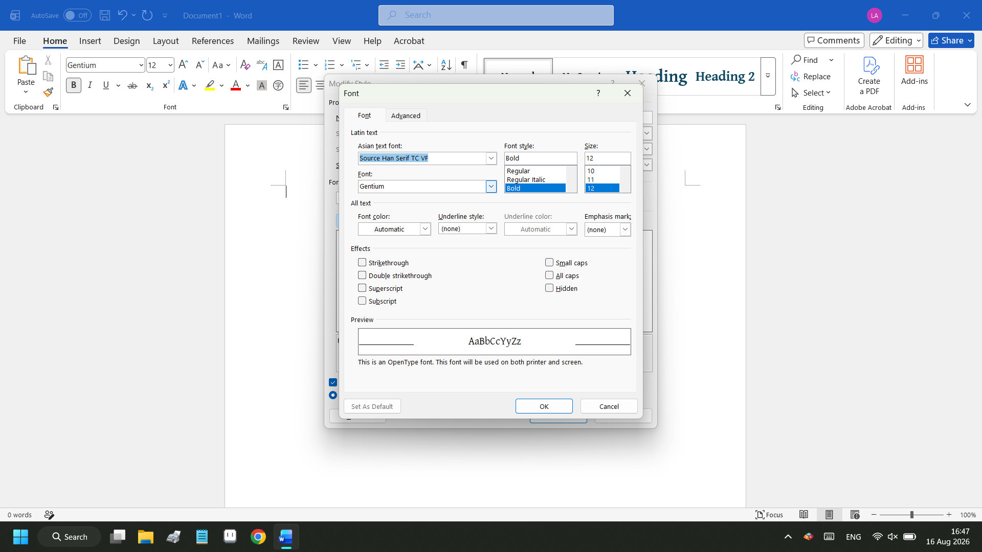Click OK in the Font dialog
The image size is (982, 552).
(544, 406)
